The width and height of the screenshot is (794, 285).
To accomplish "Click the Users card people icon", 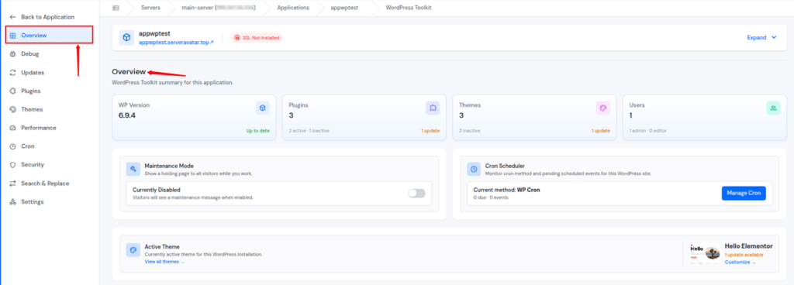I will (x=773, y=108).
